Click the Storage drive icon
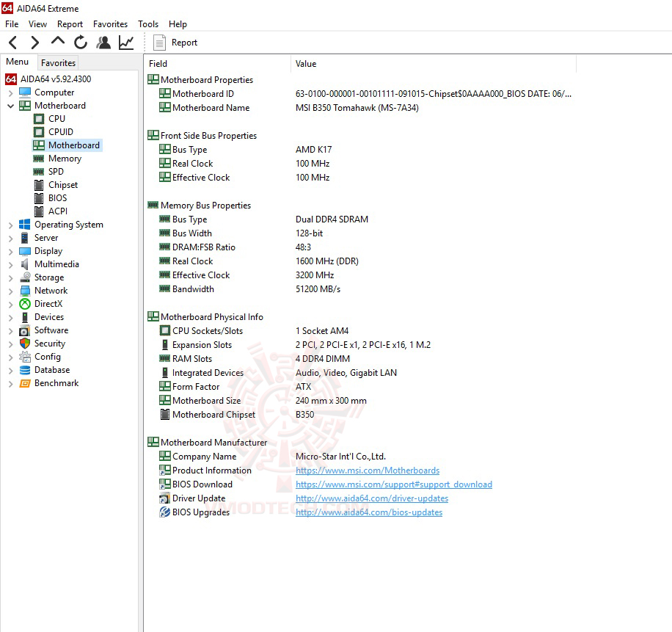The image size is (672, 632). tap(25, 277)
